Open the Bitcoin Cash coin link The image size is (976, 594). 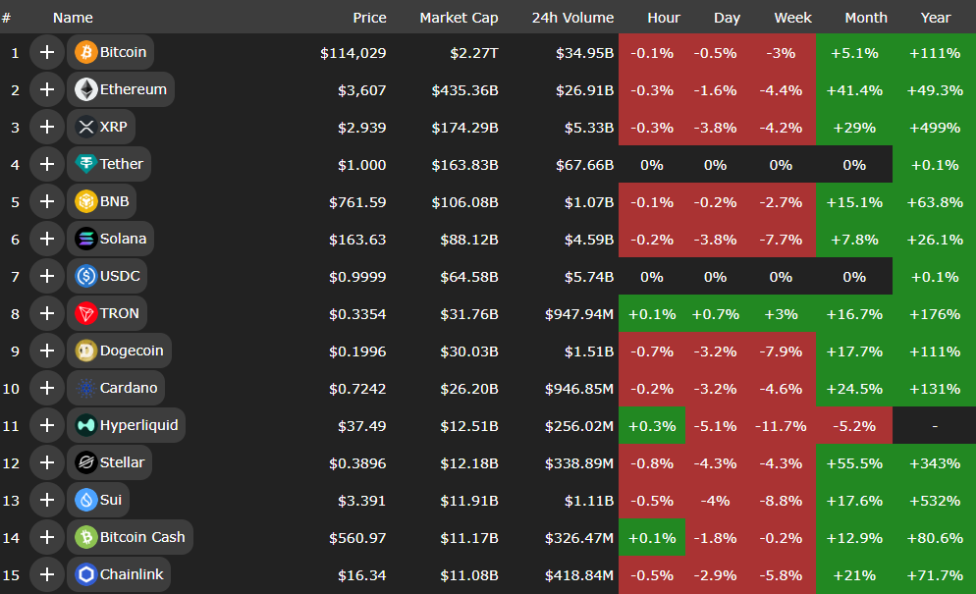pyautogui.click(x=142, y=537)
